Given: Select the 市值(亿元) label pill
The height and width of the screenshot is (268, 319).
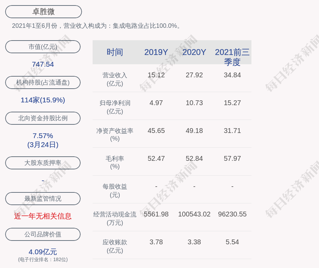Looking at the screenshot, I should coord(43,47).
